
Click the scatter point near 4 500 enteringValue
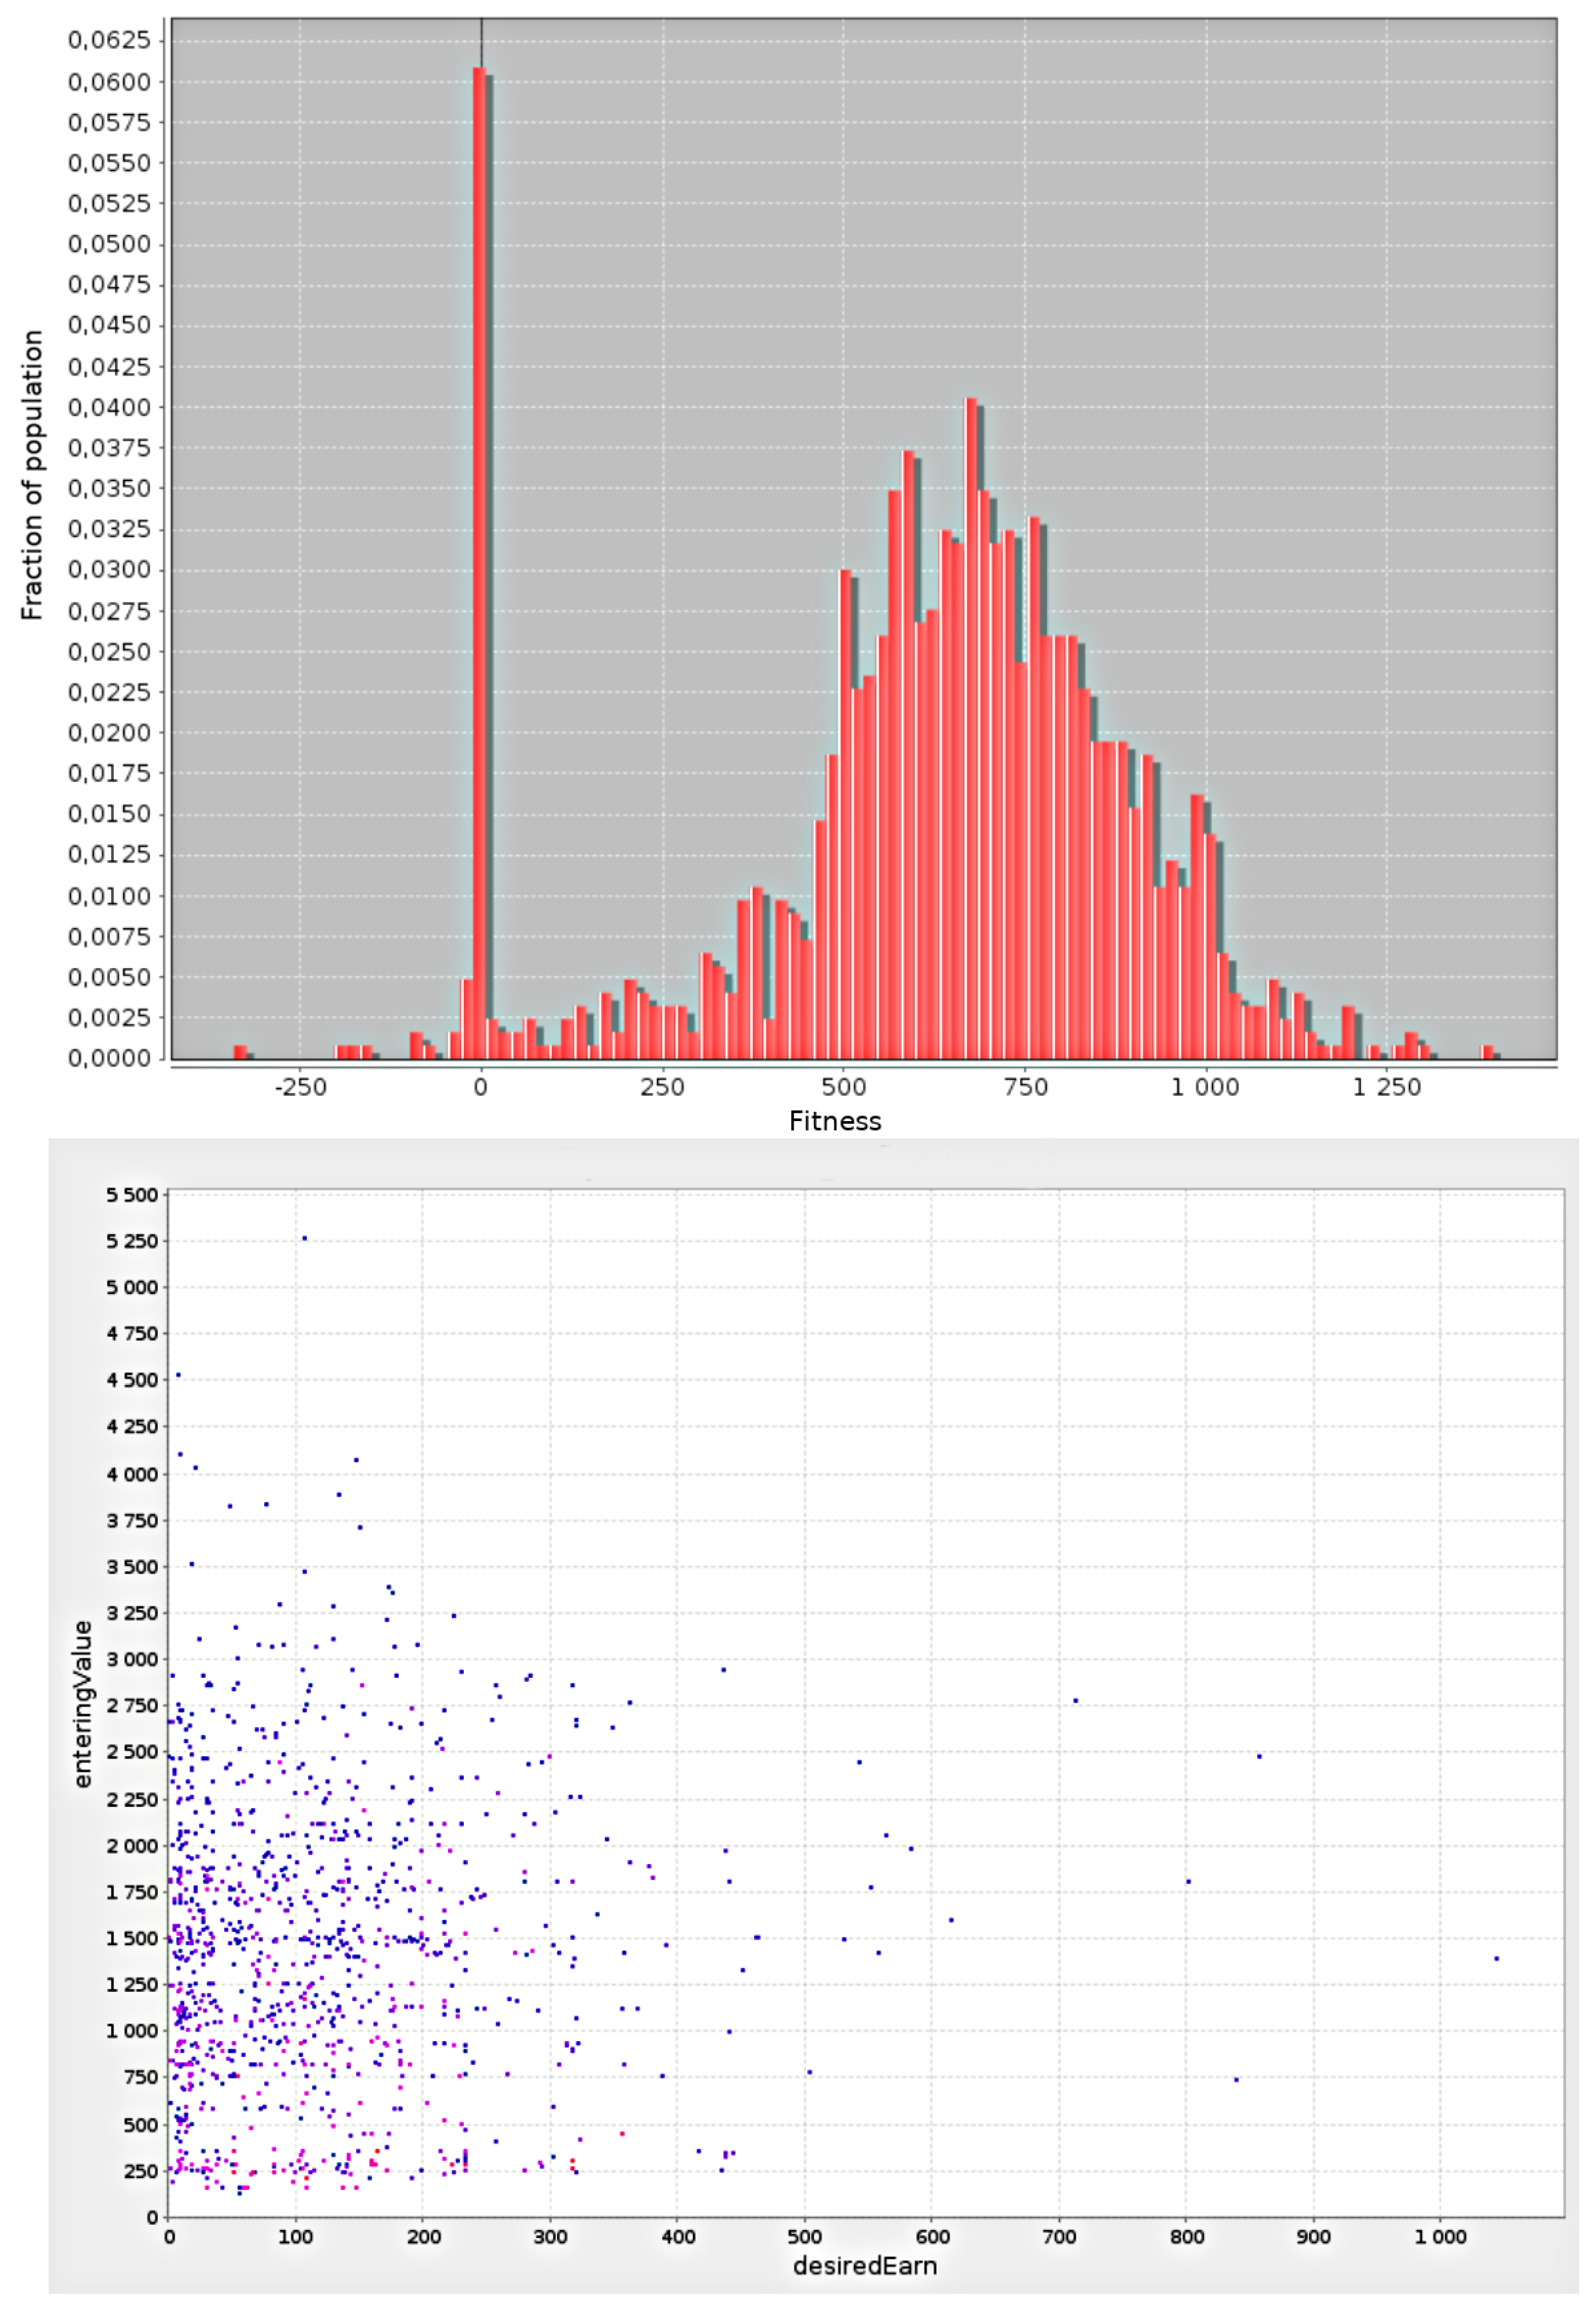pyautogui.click(x=178, y=1376)
